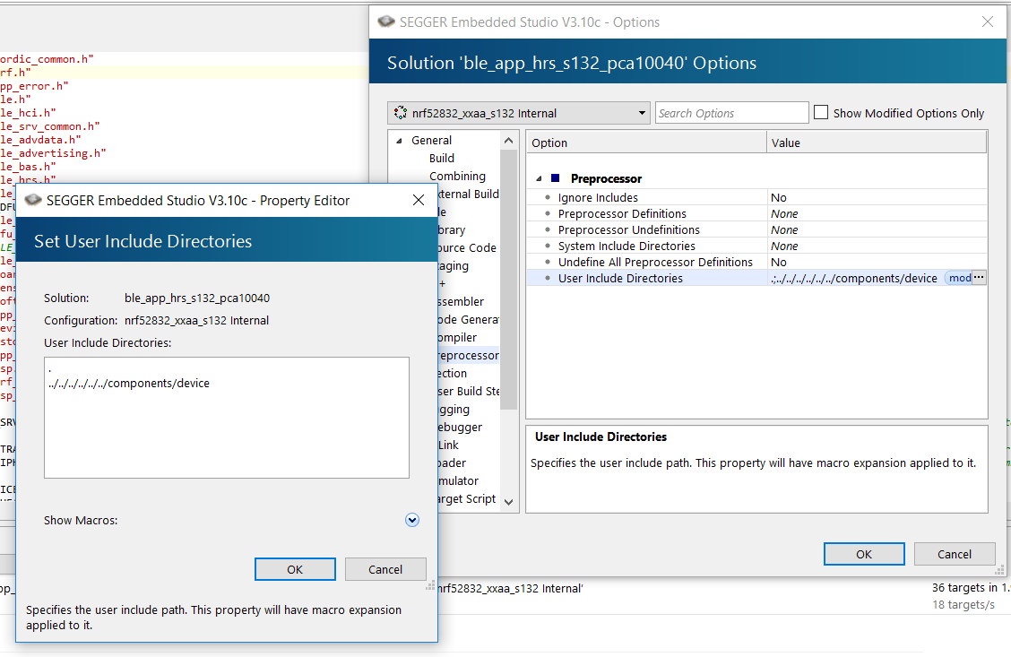
Task: Select the Compiler category in tree
Action: [456, 337]
